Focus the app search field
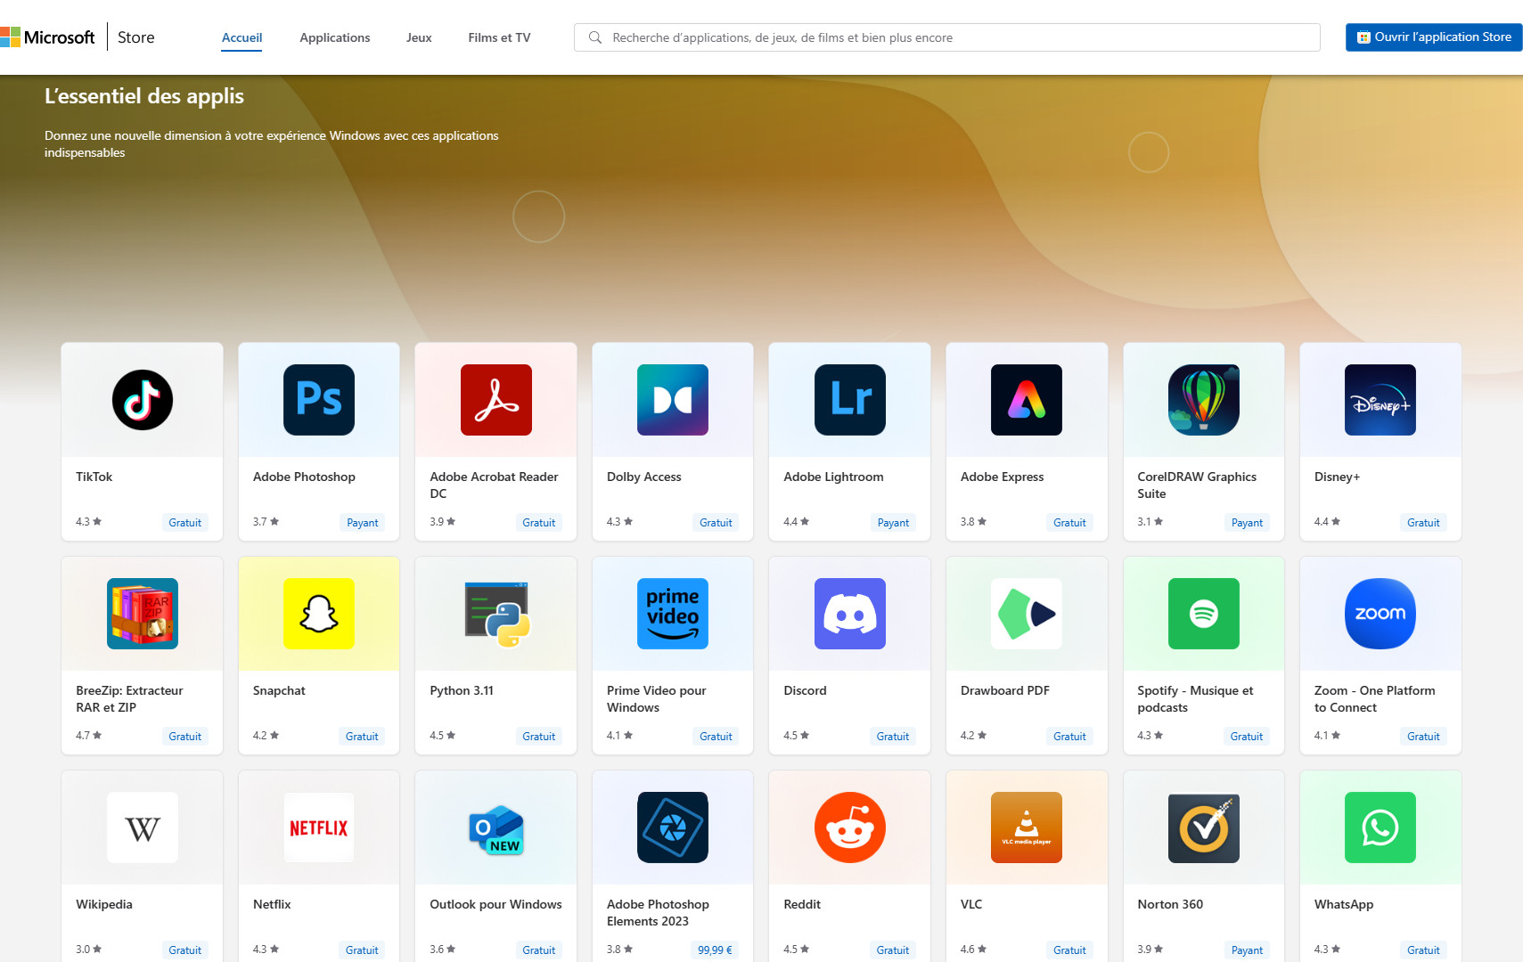The width and height of the screenshot is (1523, 962). pos(947,37)
